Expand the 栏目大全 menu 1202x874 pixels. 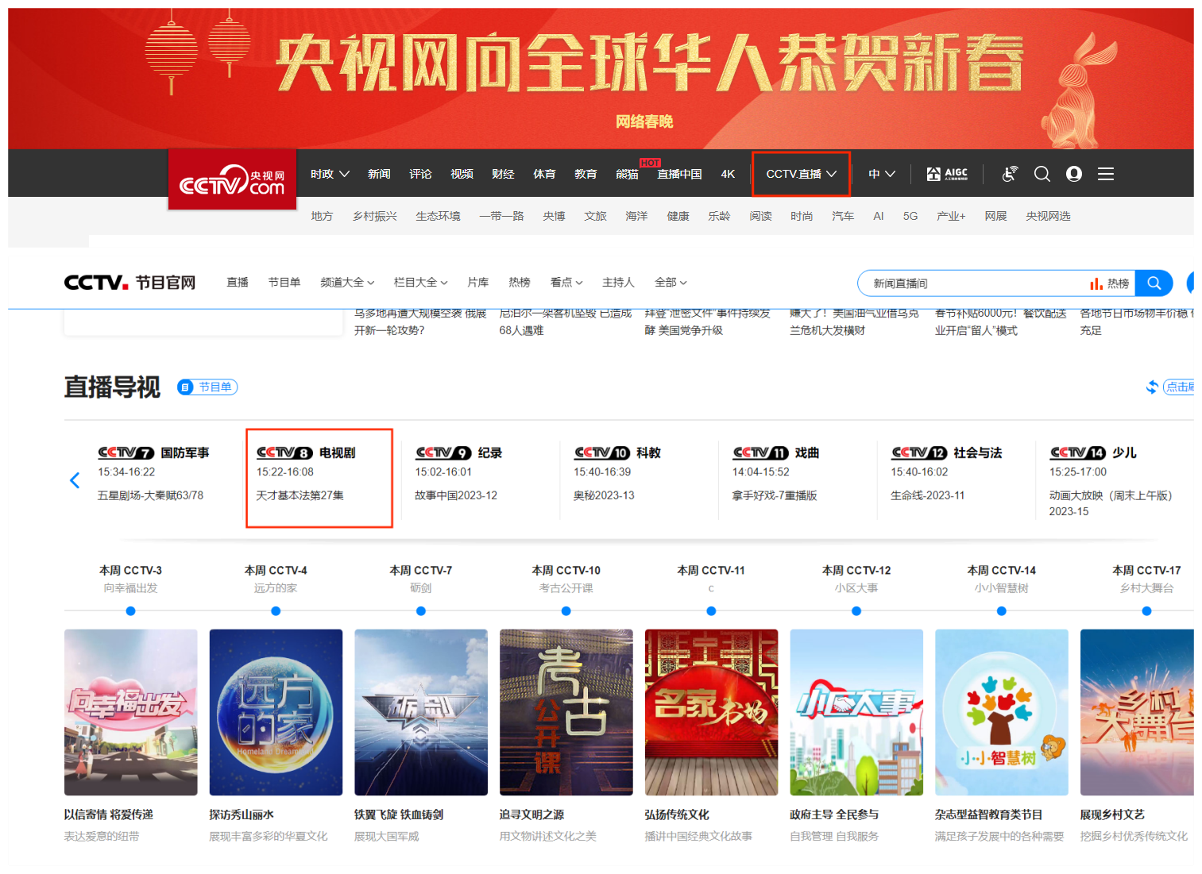pos(421,283)
